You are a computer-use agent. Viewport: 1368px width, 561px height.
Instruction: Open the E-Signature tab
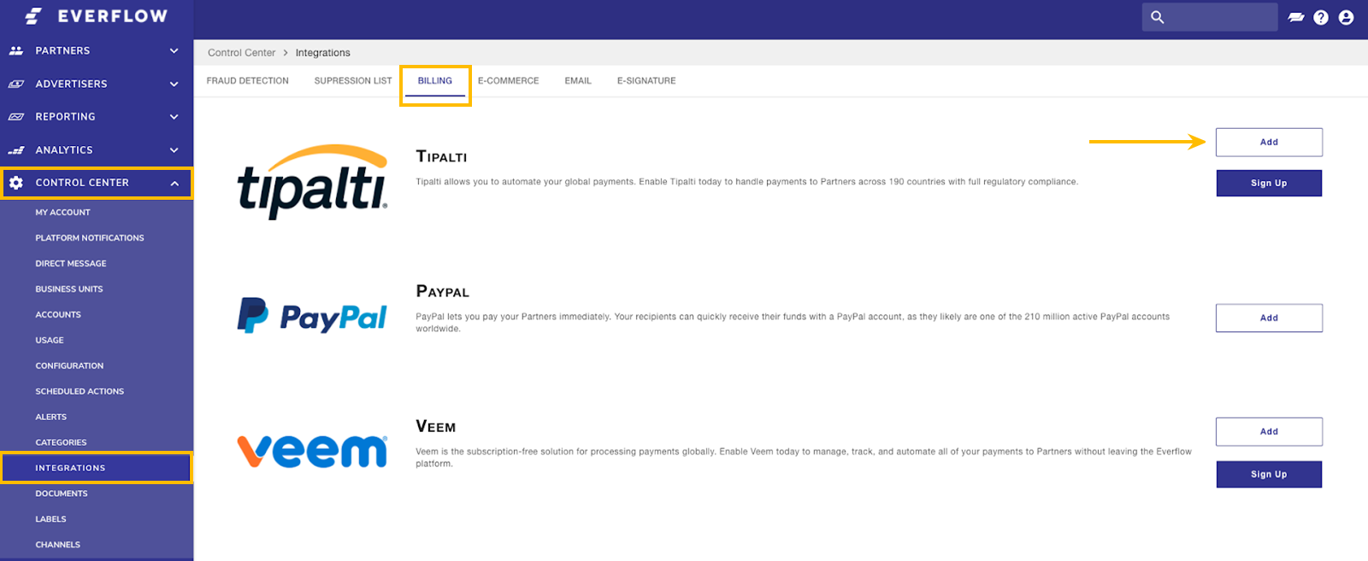coord(646,81)
